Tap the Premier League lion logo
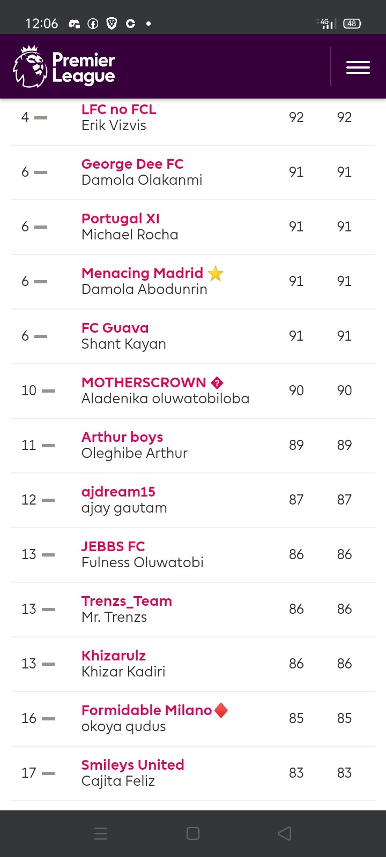 (30, 67)
